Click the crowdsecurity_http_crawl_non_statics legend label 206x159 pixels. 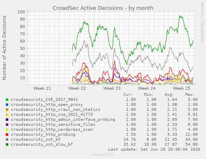point(56,110)
